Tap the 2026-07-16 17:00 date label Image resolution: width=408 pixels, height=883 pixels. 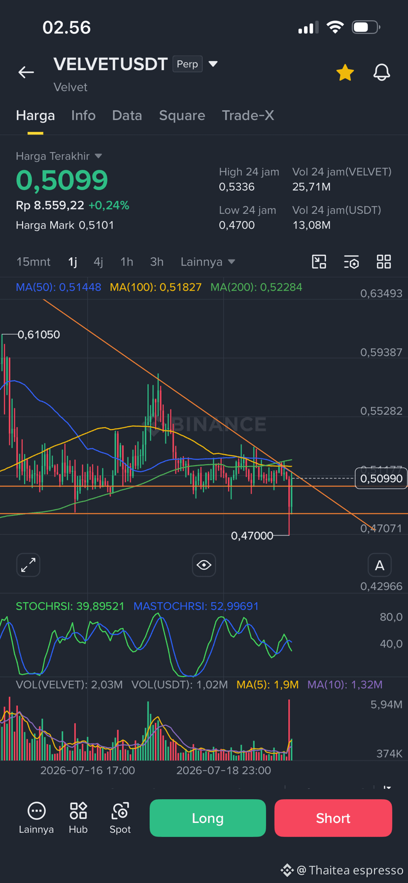(x=88, y=770)
